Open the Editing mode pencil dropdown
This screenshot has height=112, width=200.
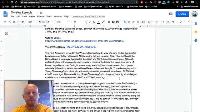coord(182,22)
